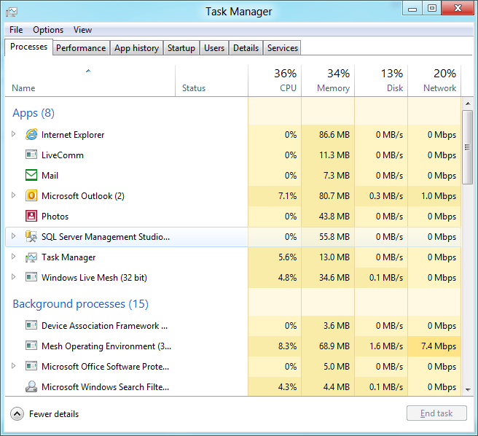This screenshot has width=478, height=436.
Task: Click SQL Server Management Studio's 55.8 MB value
Action: point(334,237)
